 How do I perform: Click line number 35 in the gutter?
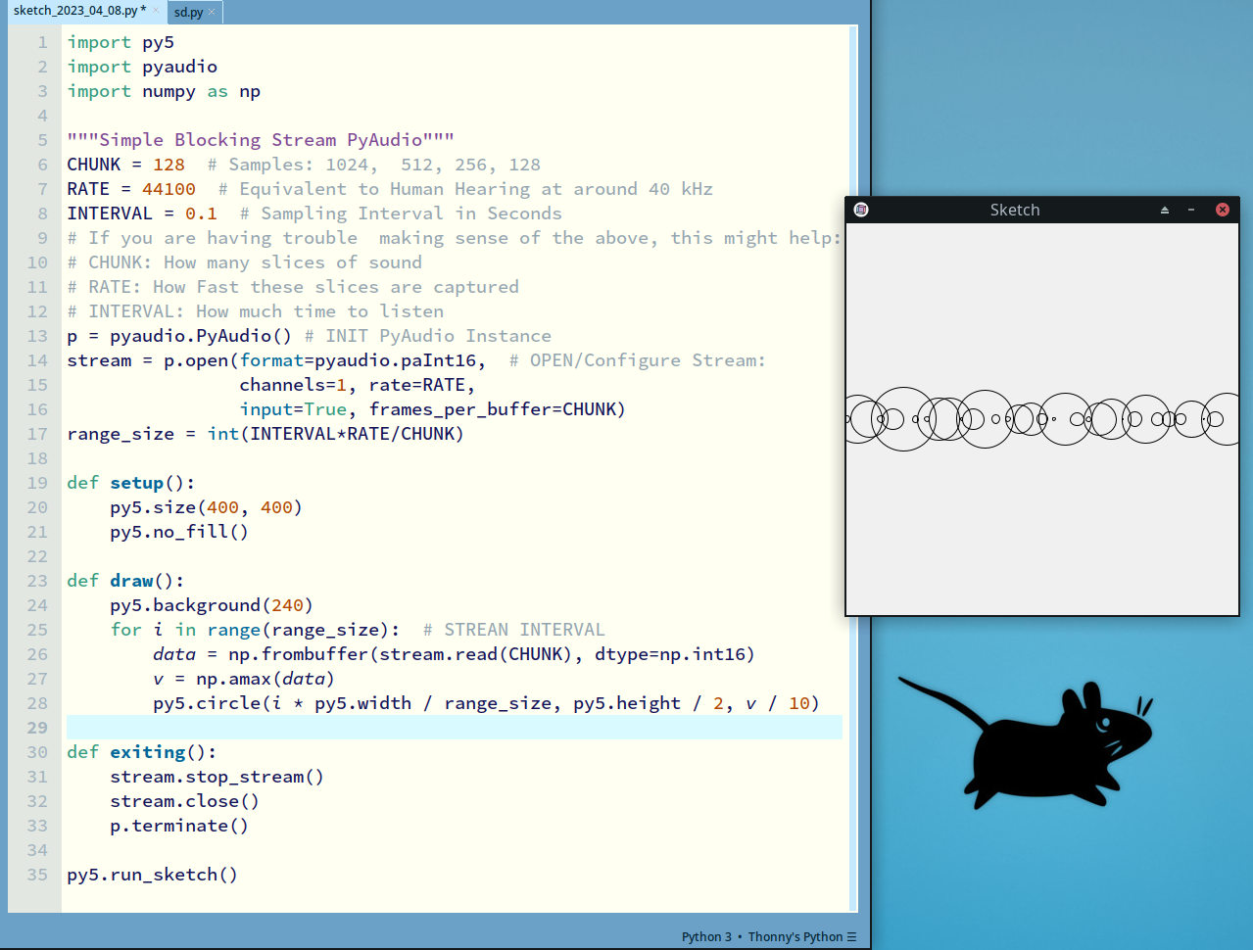pos(37,875)
